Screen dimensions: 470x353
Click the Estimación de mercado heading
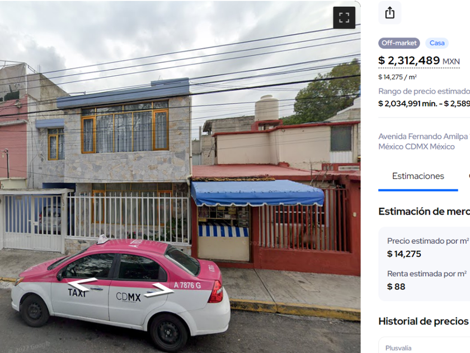[x=424, y=211]
